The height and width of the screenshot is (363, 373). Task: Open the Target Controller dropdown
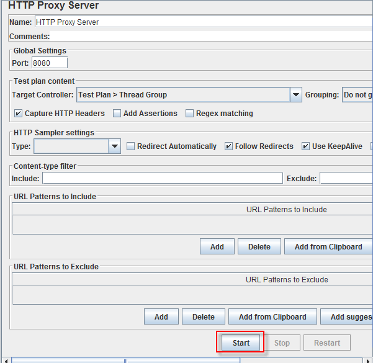pos(295,95)
